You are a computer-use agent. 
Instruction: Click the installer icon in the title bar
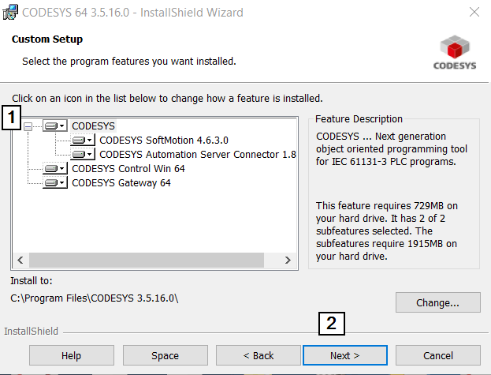click(10, 12)
